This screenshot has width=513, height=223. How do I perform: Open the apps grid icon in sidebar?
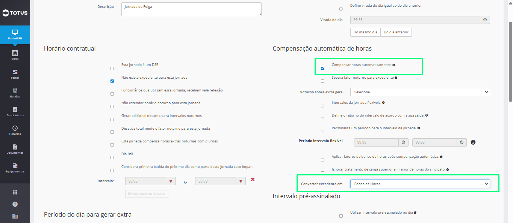click(x=15, y=192)
